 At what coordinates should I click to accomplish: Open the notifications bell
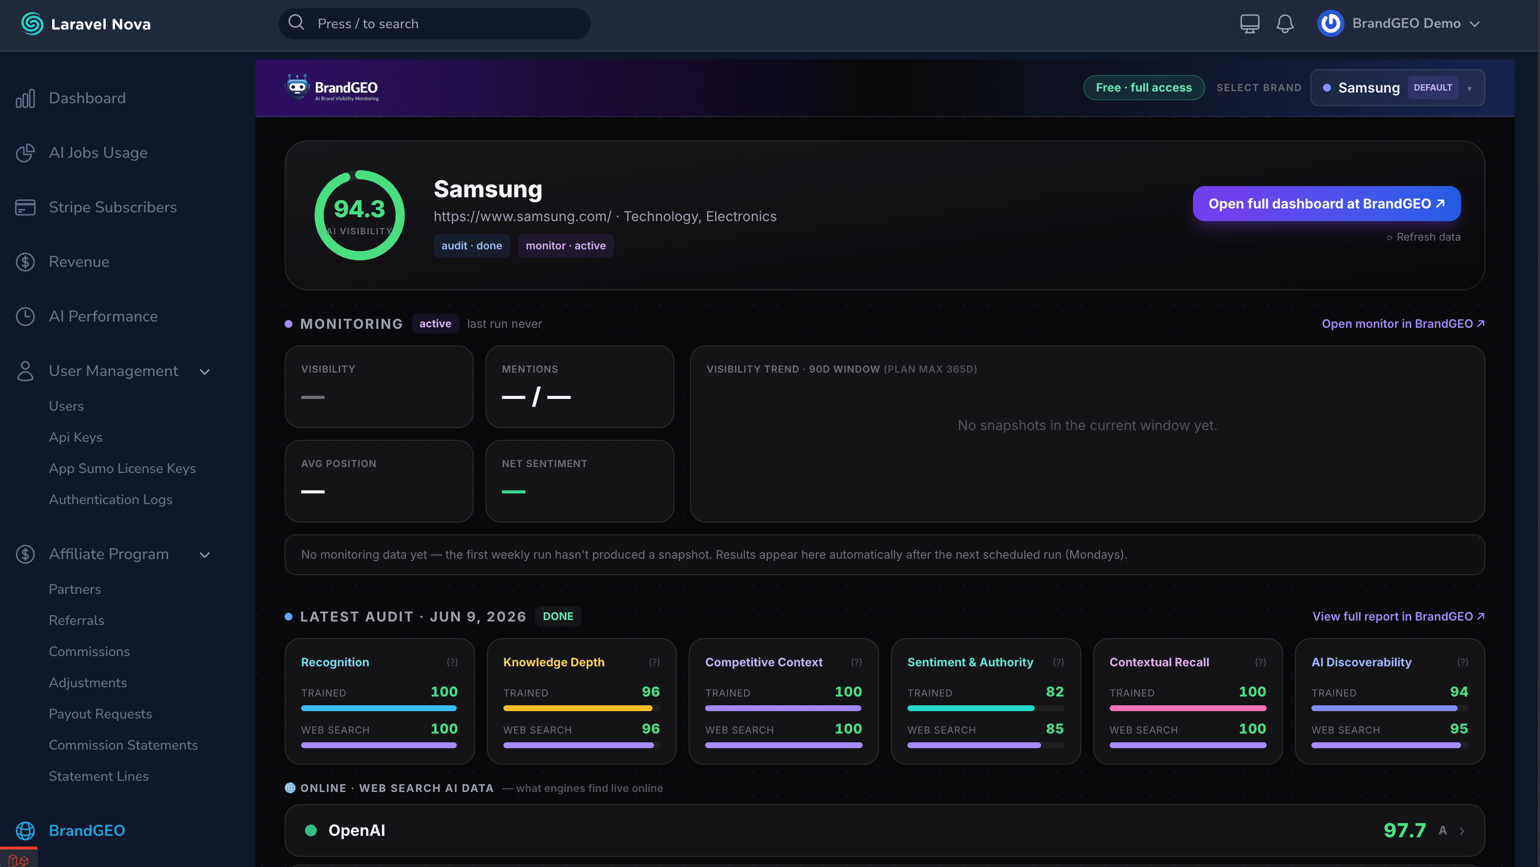pyautogui.click(x=1285, y=24)
